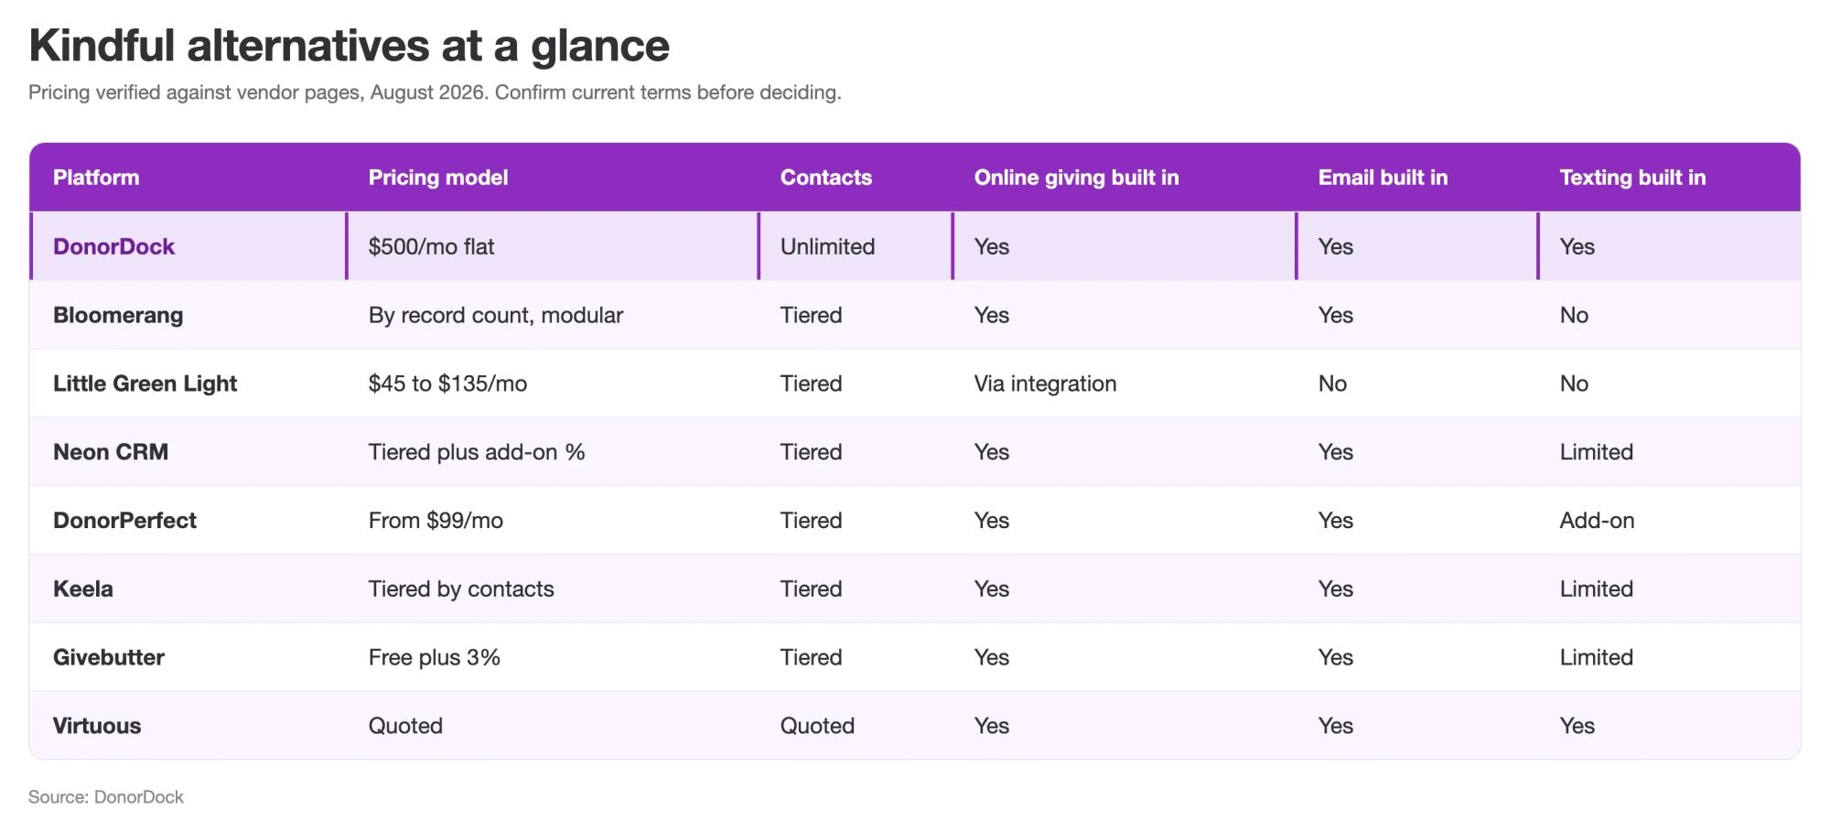Click 'Limited' in the Givebutter row
The image size is (1830, 832).
point(1596,657)
